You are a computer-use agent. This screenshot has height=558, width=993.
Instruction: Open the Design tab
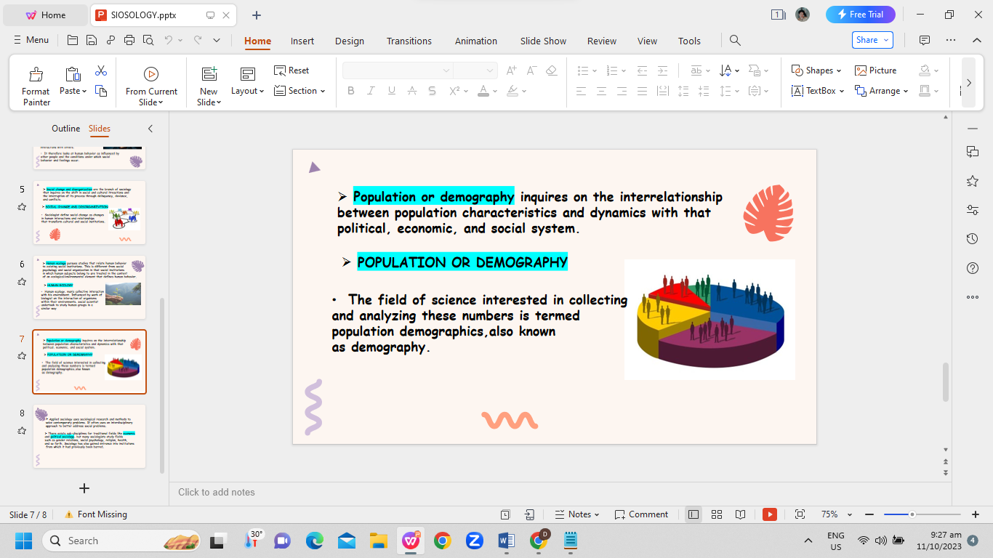coord(350,41)
